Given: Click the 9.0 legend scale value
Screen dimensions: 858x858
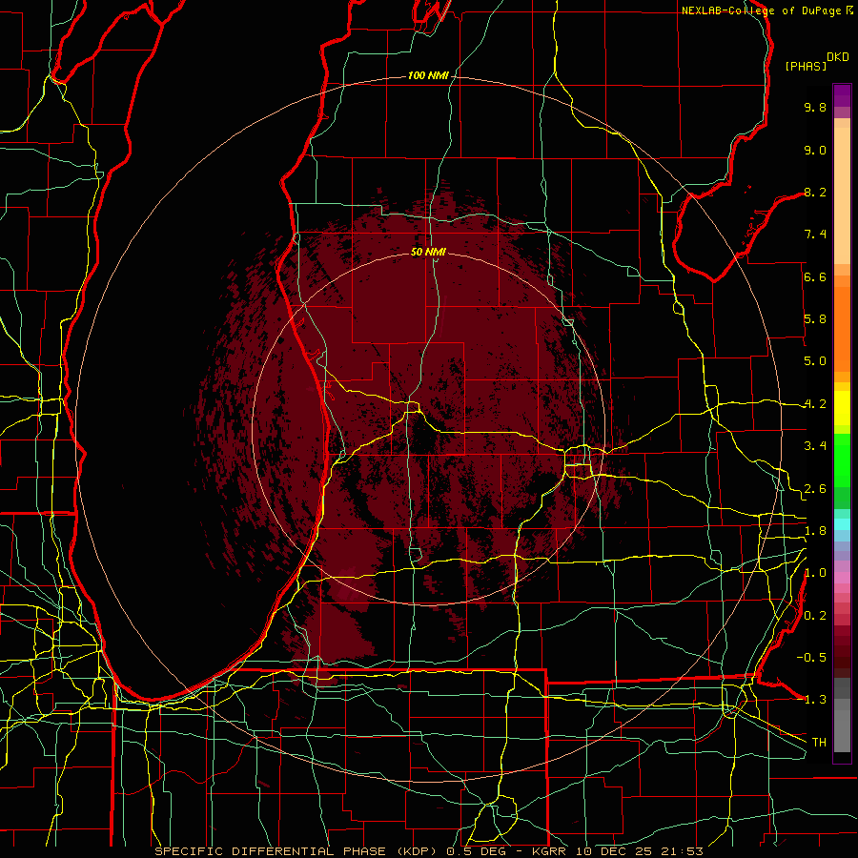Looking at the screenshot, I should pos(815,150).
